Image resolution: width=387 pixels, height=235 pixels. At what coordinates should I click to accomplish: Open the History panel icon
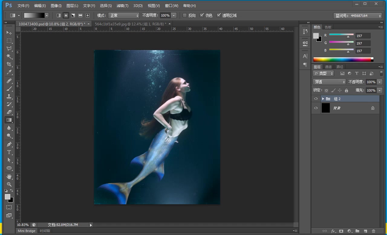click(x=305, y=31)
